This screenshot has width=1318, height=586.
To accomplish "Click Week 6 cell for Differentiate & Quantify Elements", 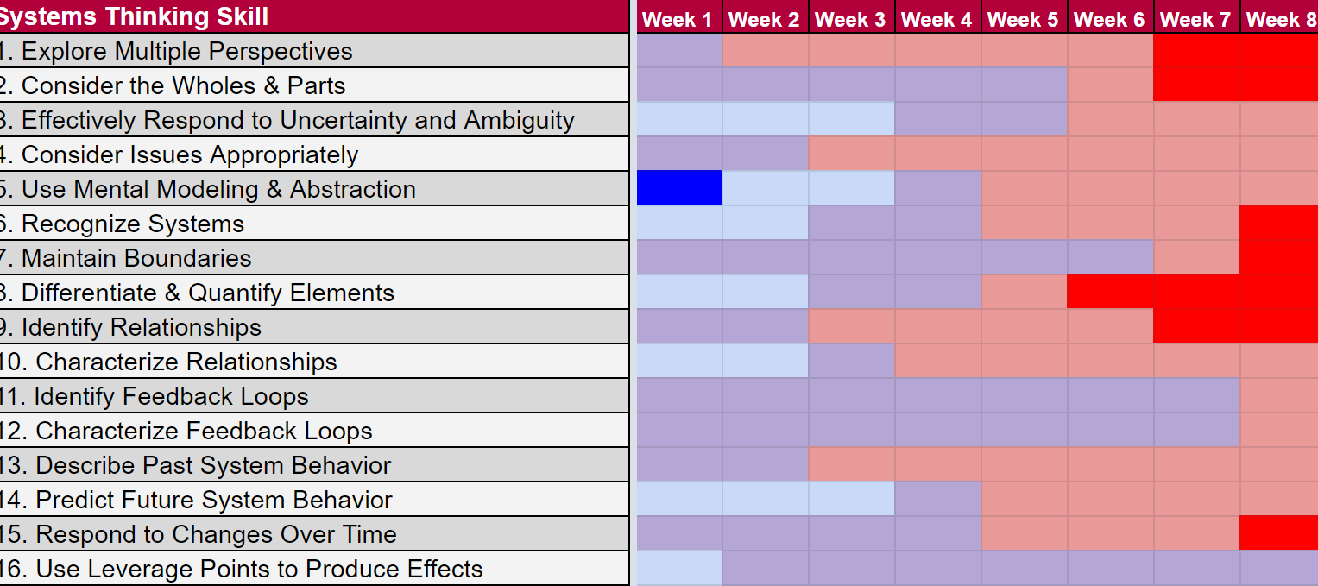I will point(1110,292).
